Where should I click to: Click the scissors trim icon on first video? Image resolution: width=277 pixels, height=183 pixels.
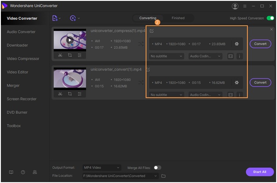tap(60, 55)
